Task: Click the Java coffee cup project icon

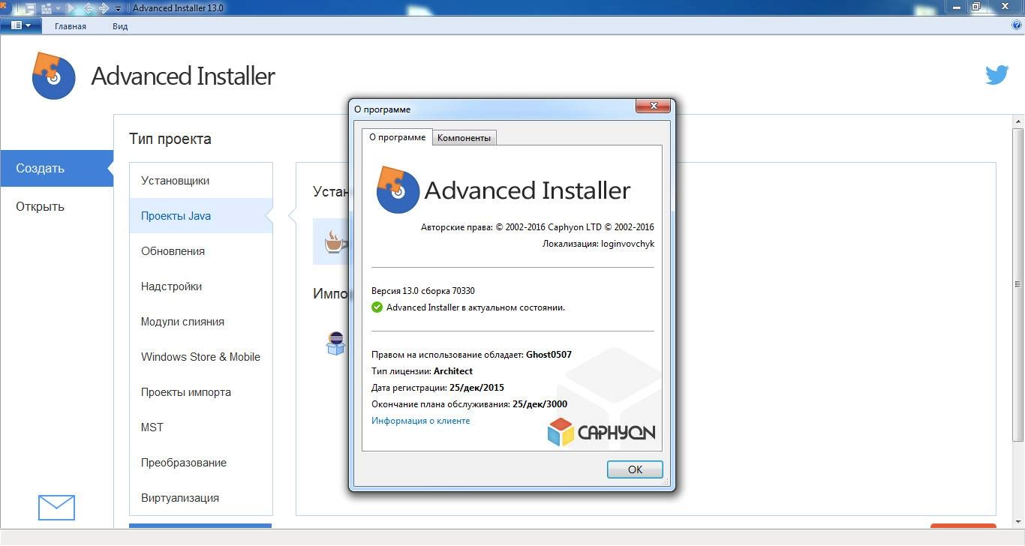Action: 335,242
